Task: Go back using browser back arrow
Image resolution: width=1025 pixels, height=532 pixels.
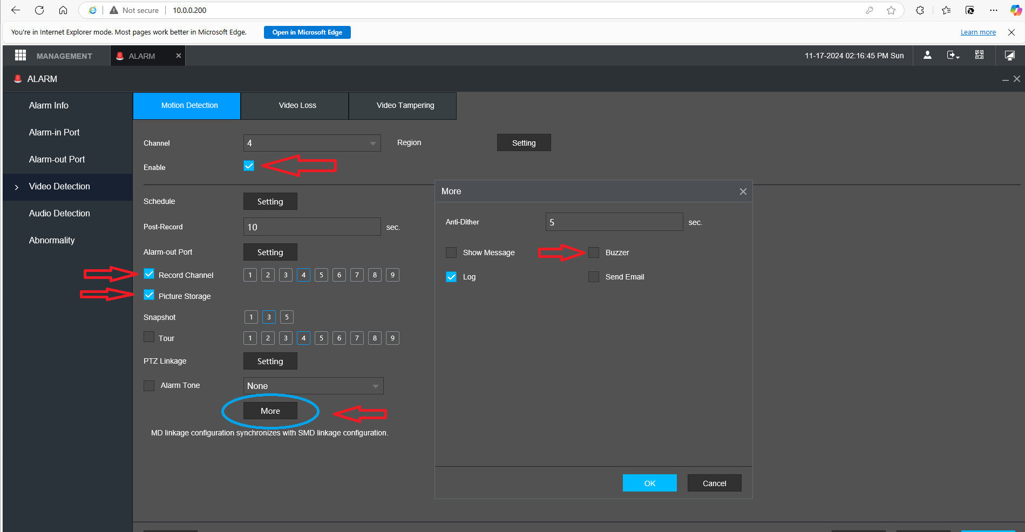Action: (16, 10)
